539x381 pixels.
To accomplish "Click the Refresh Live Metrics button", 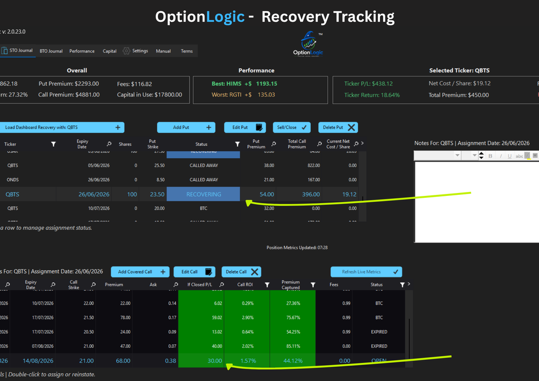I will pyautogui.click(x=367, y=272).
